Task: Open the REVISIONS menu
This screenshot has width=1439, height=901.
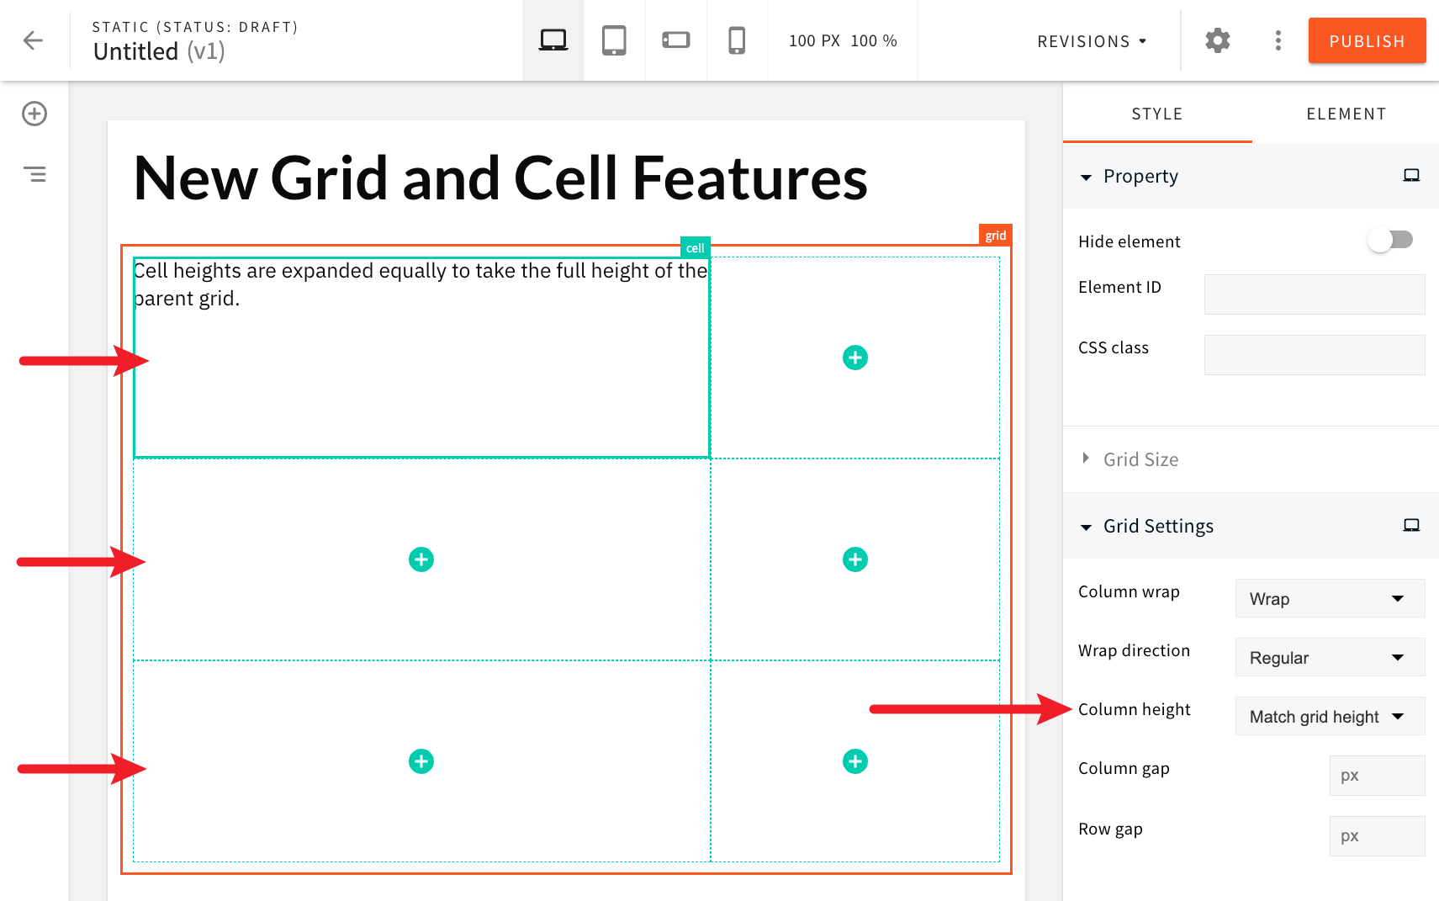Action: pyautogui.click(x=1091, y=40)
